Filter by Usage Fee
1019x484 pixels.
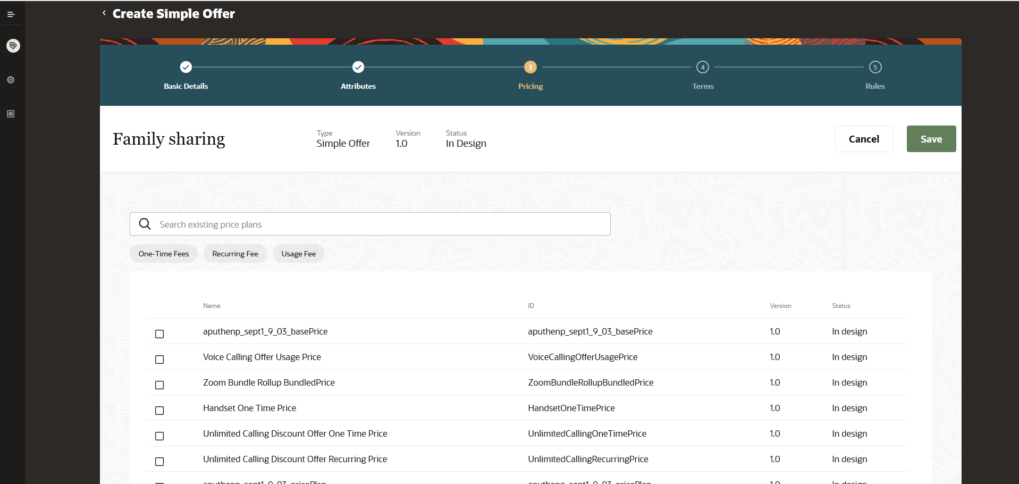click(299, 254)
